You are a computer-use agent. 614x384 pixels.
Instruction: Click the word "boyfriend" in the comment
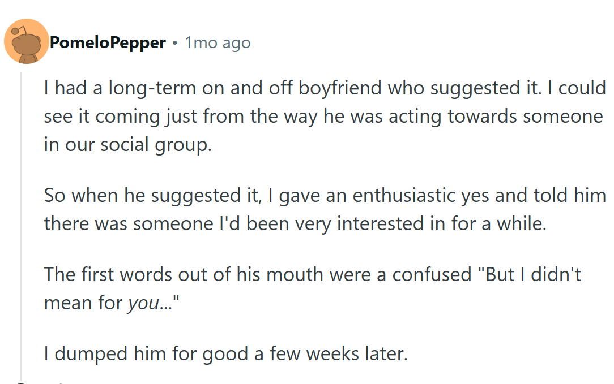point(332,88)
